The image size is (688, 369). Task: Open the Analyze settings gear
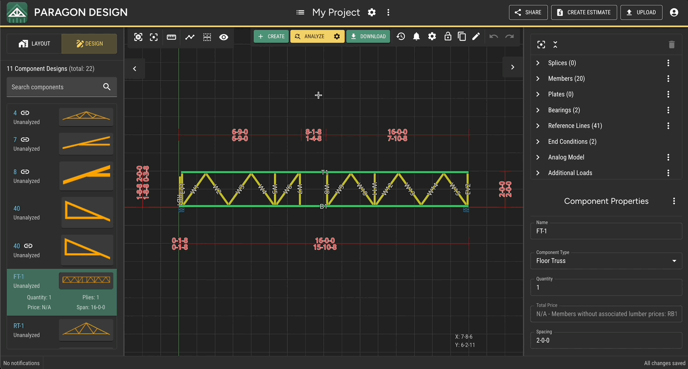337,36
